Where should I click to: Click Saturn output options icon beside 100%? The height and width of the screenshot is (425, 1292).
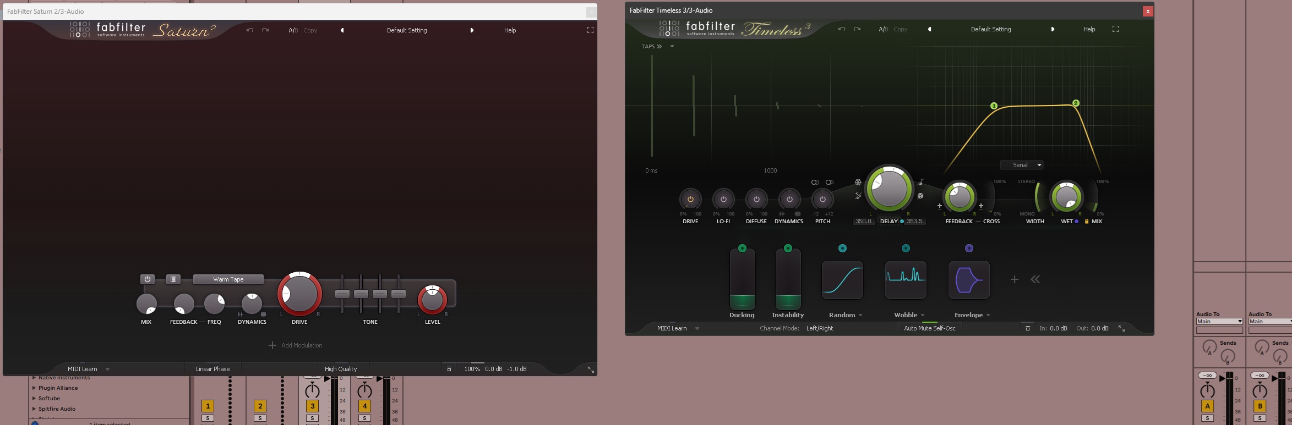[x=449, y=369]
